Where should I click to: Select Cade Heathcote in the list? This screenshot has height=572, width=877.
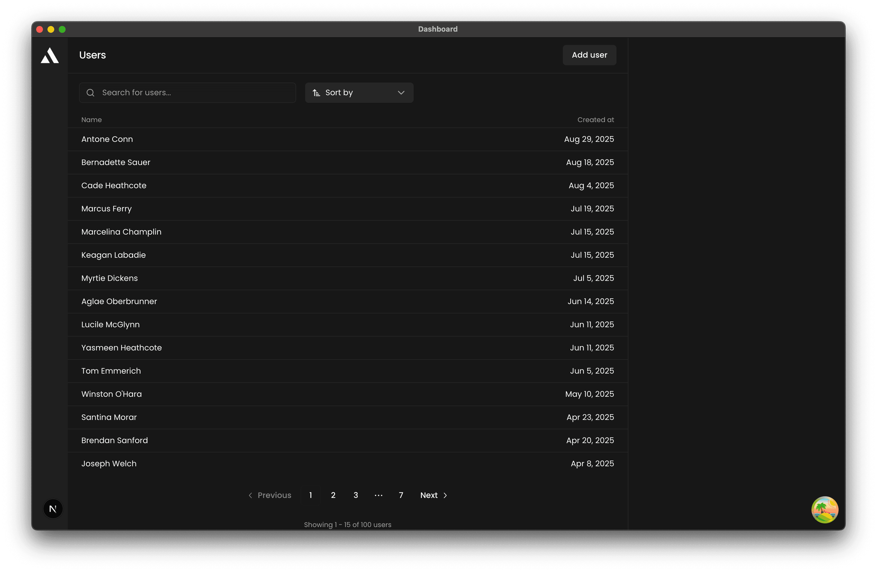(348, 186)
